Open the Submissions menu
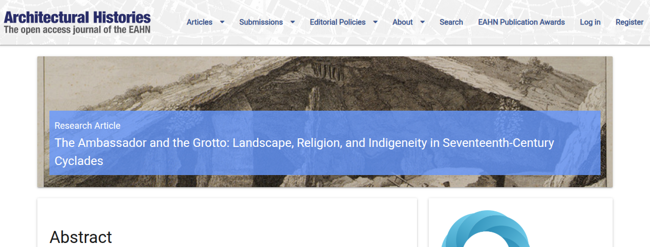Viewport: 650px width, 247px height. click(x=261, y=22)
